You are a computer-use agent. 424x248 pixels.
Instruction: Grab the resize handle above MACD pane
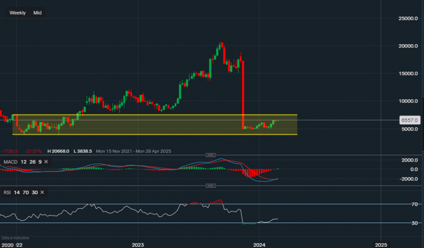pyautogui.click(x=210, y=154)
